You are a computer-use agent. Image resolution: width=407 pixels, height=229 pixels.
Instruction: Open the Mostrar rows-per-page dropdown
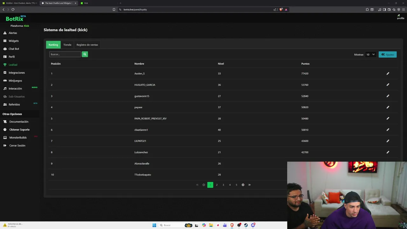[x=371, y=54]
